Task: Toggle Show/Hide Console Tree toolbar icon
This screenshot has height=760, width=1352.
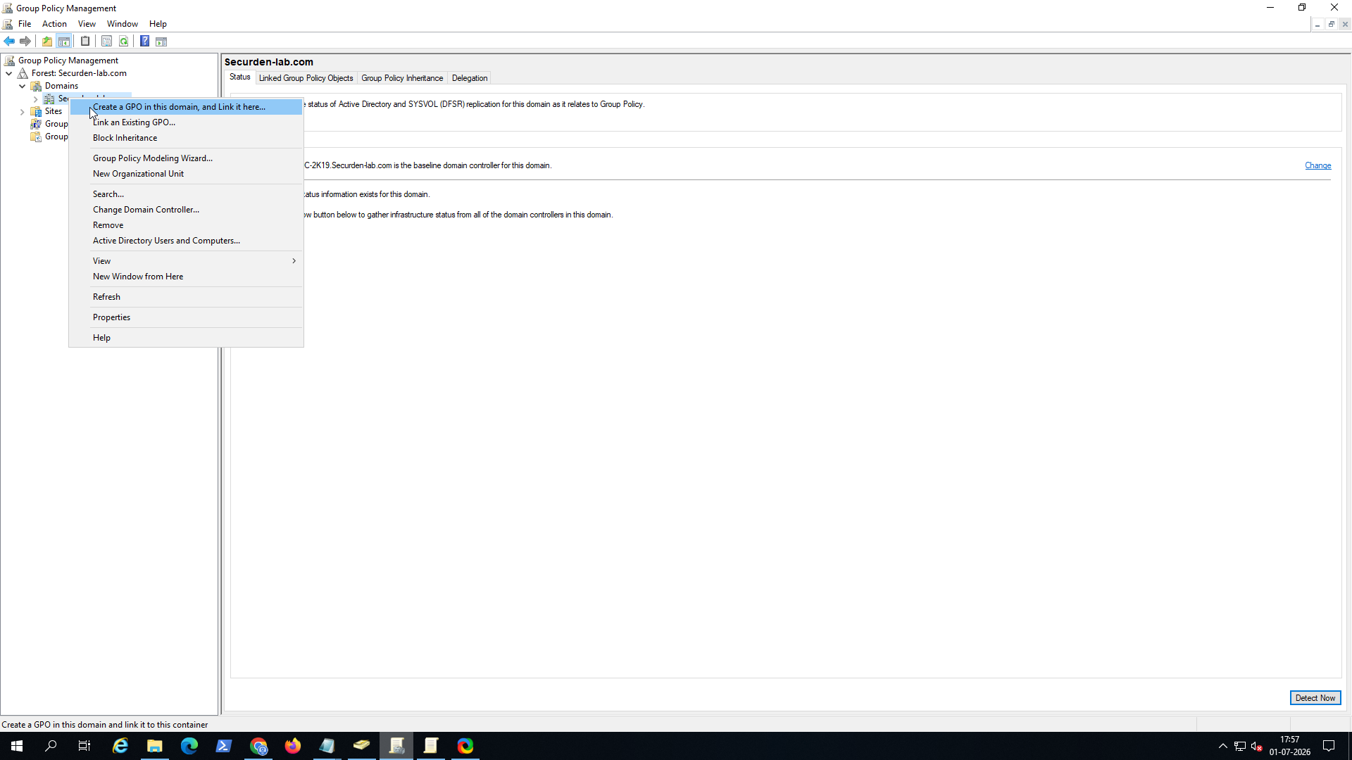Action: coord(64,42)
